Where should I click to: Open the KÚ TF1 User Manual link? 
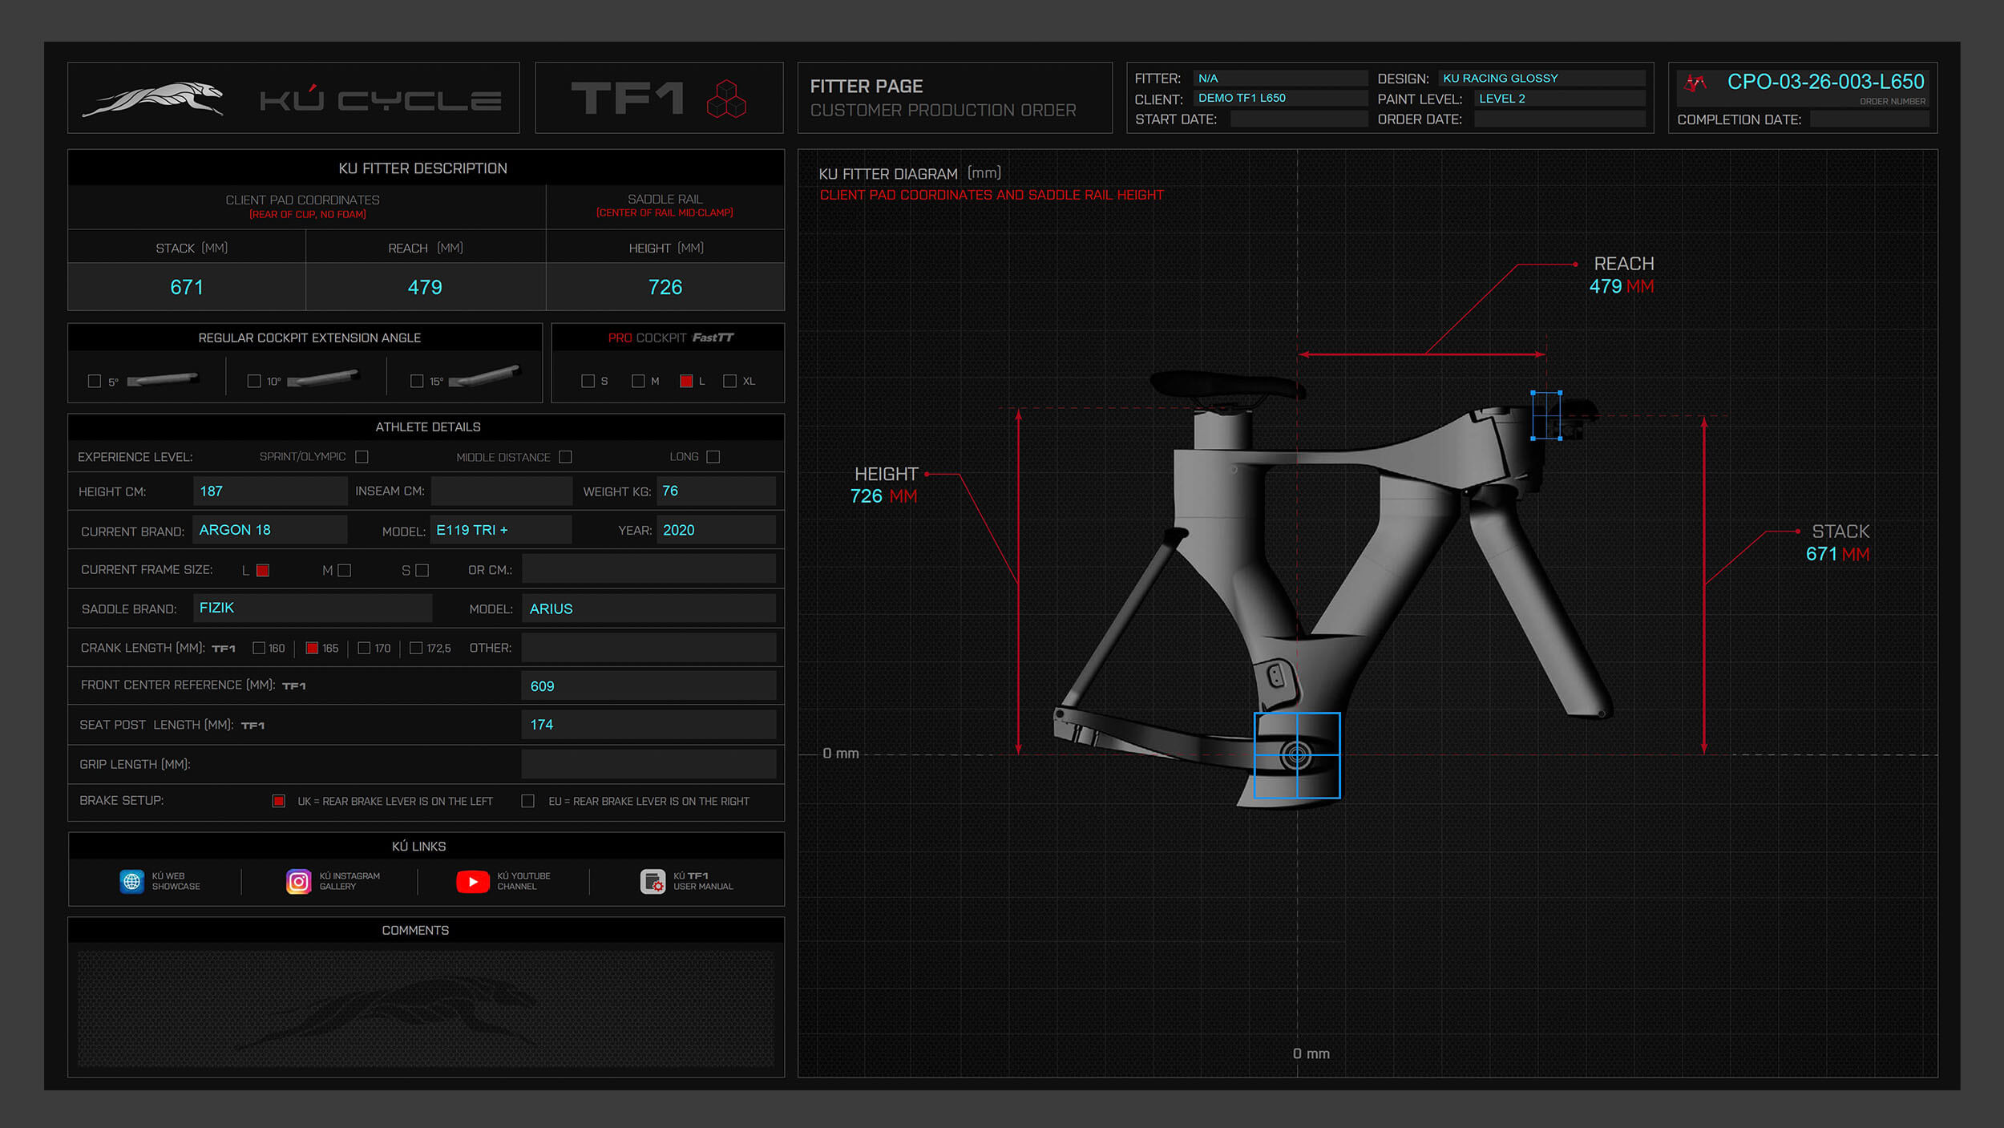tap(703, 881)
